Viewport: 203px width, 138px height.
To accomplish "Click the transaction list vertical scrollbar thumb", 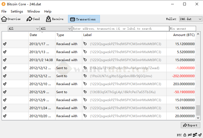I will pos(198,110).
